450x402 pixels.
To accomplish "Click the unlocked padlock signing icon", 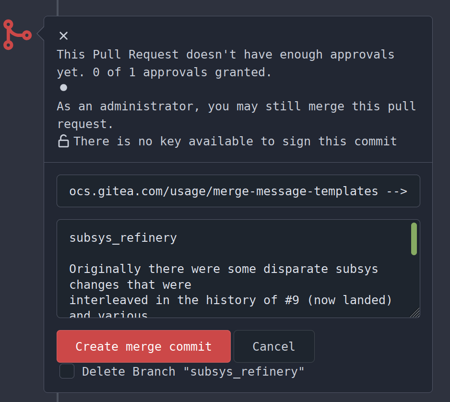I will (x=63, y=141).
